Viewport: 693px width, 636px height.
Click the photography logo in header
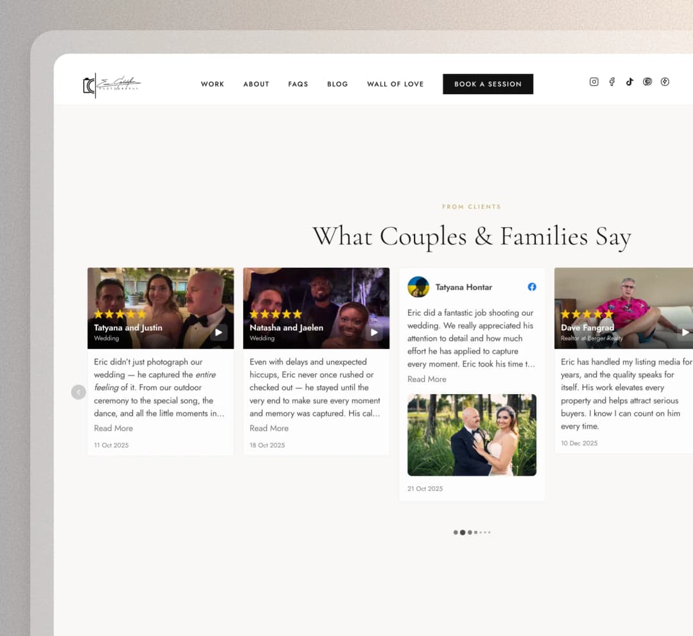click(112, 85)
